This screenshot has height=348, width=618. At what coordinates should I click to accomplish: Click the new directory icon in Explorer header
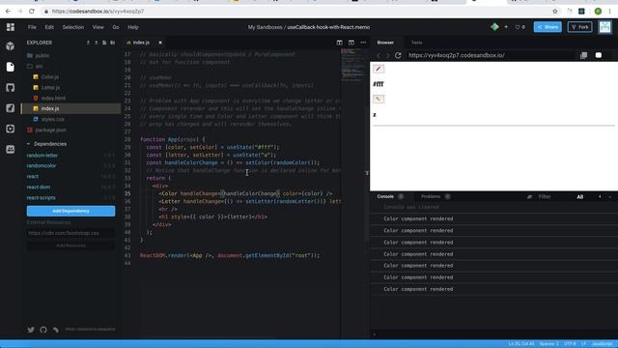(113, 43)
